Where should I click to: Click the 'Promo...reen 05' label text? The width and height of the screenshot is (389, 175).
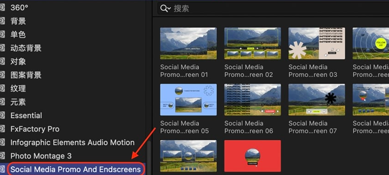[x=185, y=131]
